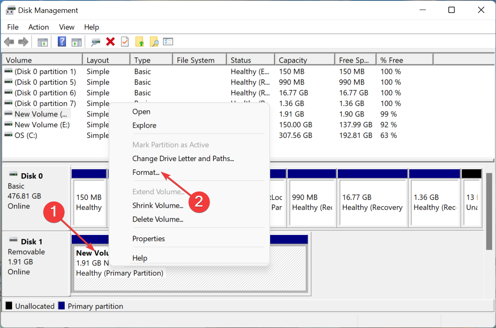Screen dimensions: 496x328
Task: Click the connect drive toolbar icon
Action: (x=96, y=42)
